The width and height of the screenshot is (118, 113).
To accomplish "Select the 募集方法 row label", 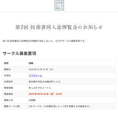I will [x=8, y=100].
